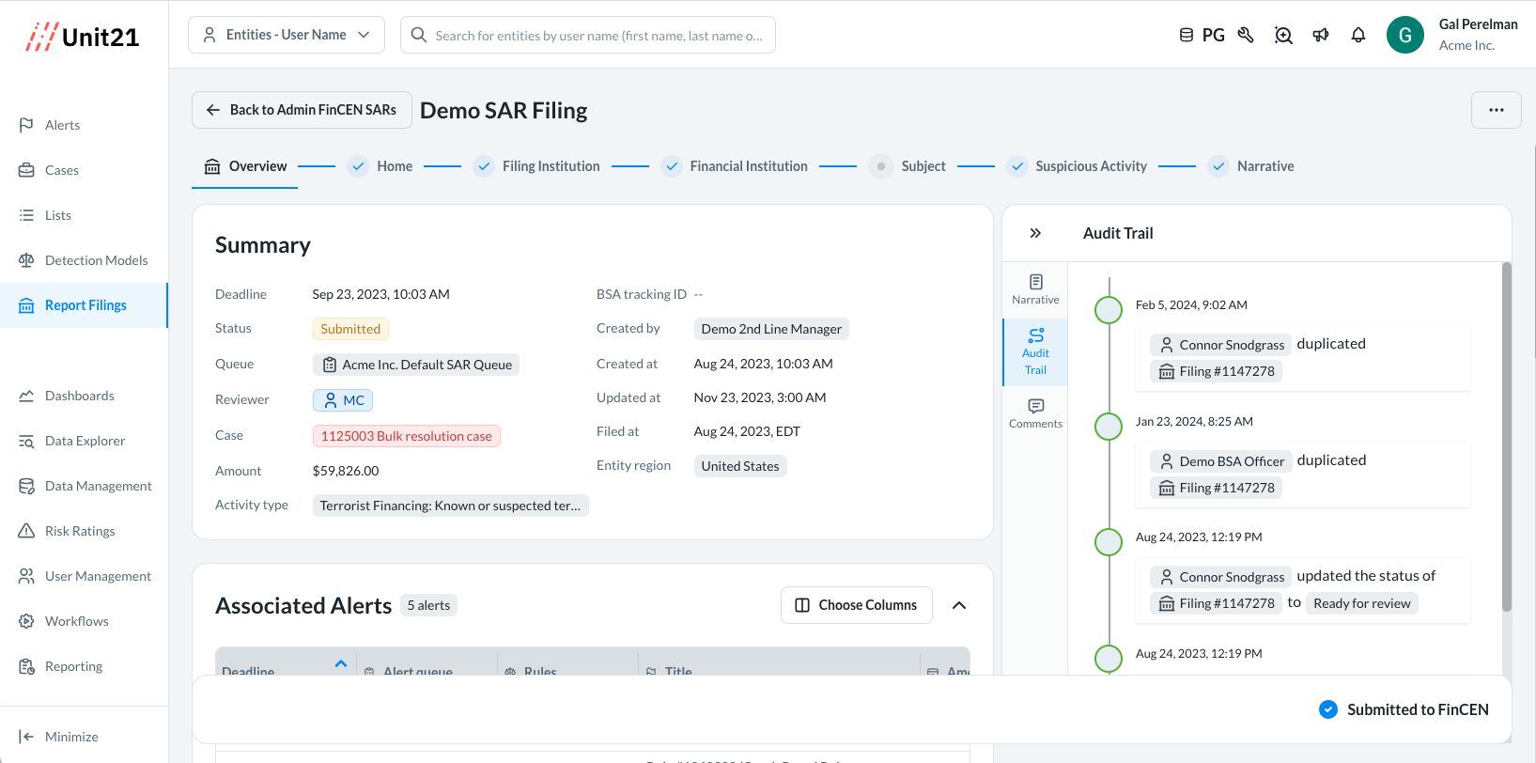
Task: Collapse the Audit Trail panel with double chevron
Action: coord(1035,233)
